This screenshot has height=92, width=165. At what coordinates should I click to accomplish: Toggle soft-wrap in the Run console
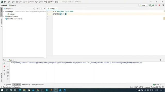[8, 70]
